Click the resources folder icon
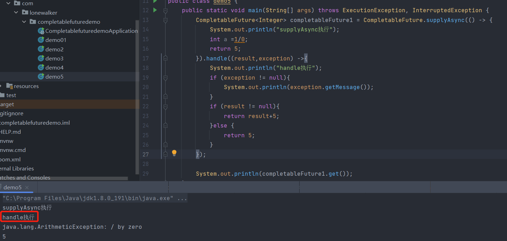The width and height of the screenshot is (507, 241). [9, 86]
